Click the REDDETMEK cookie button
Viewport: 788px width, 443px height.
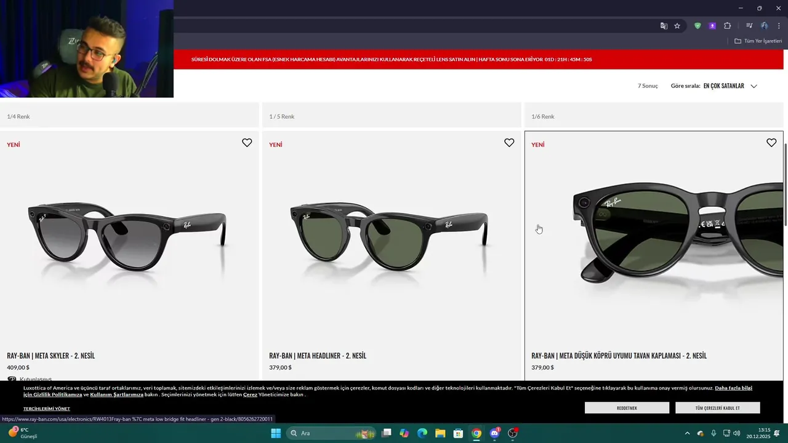pos(627,408)
